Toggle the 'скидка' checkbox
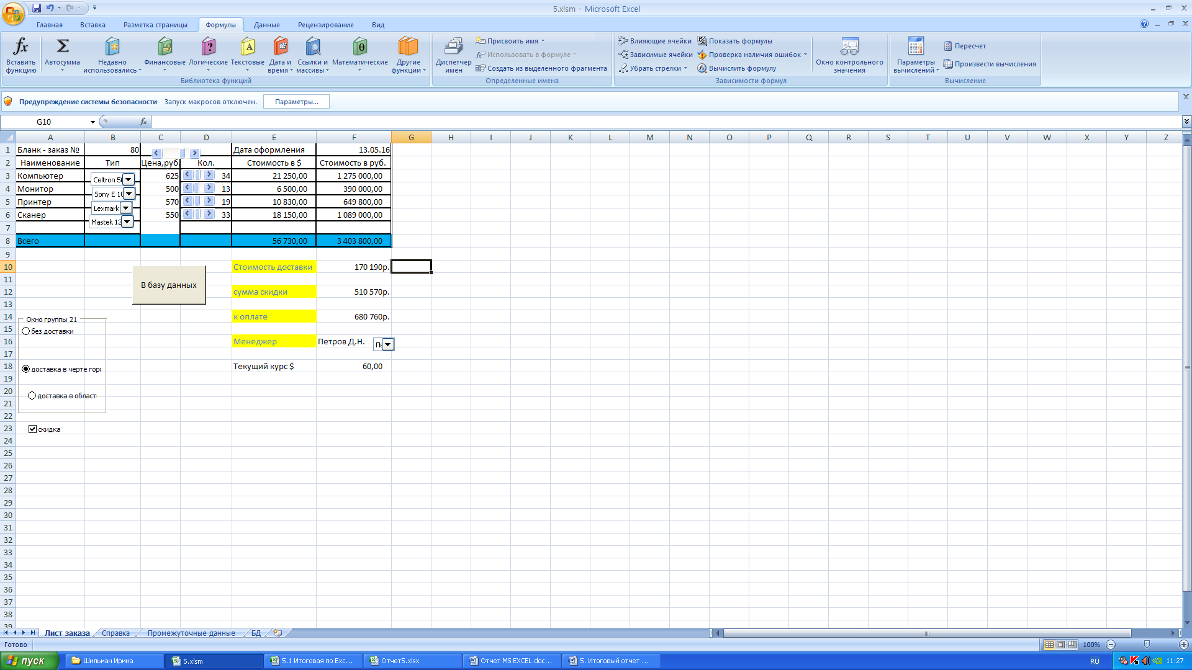 (x=33, y=429)
